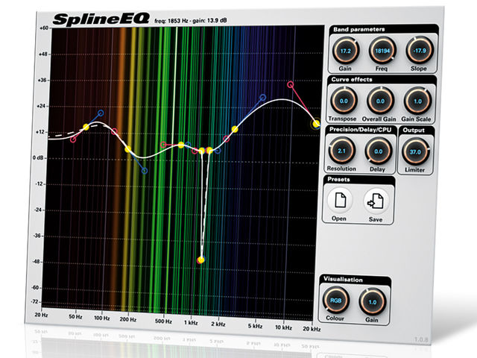The width and height of the screenshot is (477, 358).
Task: Click the blue handle near 6 kHz
Action: coord(263,98)
